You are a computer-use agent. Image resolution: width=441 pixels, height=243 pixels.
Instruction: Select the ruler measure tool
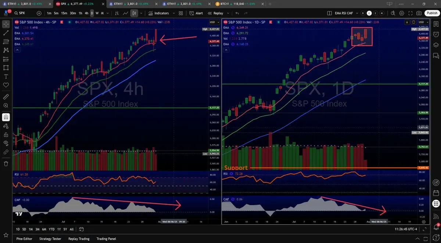coord(6,97)
